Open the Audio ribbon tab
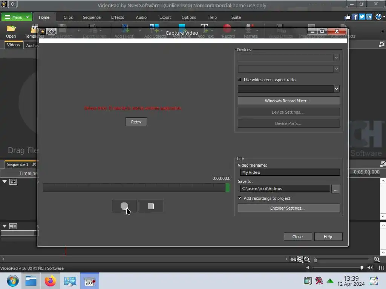 coord(141,17)
